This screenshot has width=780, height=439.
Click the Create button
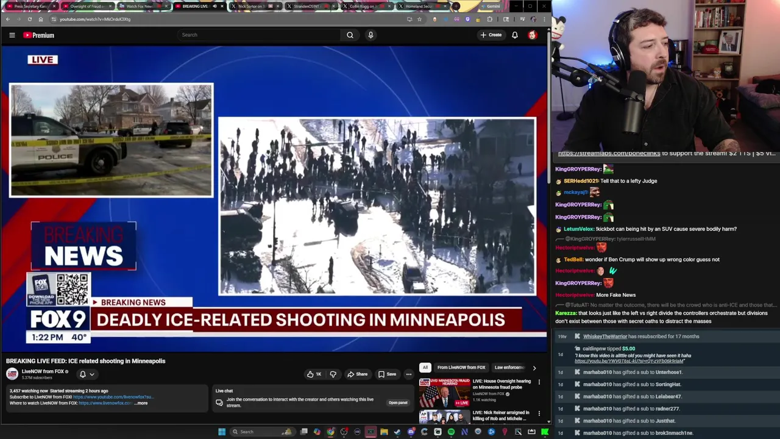[491, 35]
